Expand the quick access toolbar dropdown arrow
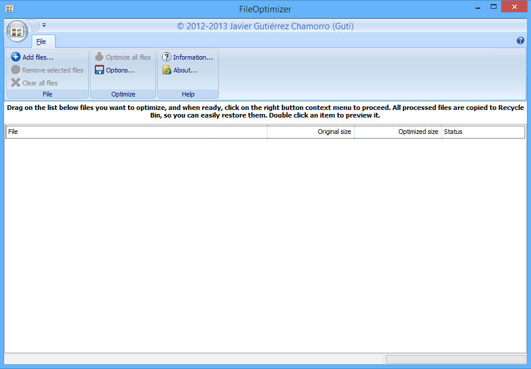 pos(44,25)
